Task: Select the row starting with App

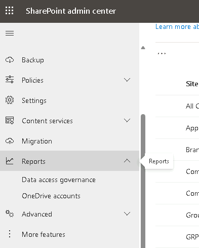Action: (x=177, y=128)
